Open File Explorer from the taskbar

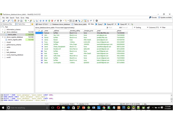point(63,108)
